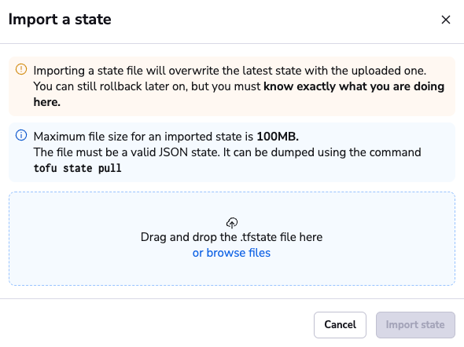The height and width of the screenshot is (347, 464).
Task: Click the bold '100MB.' size limit
Action: [x=278, y=137]
